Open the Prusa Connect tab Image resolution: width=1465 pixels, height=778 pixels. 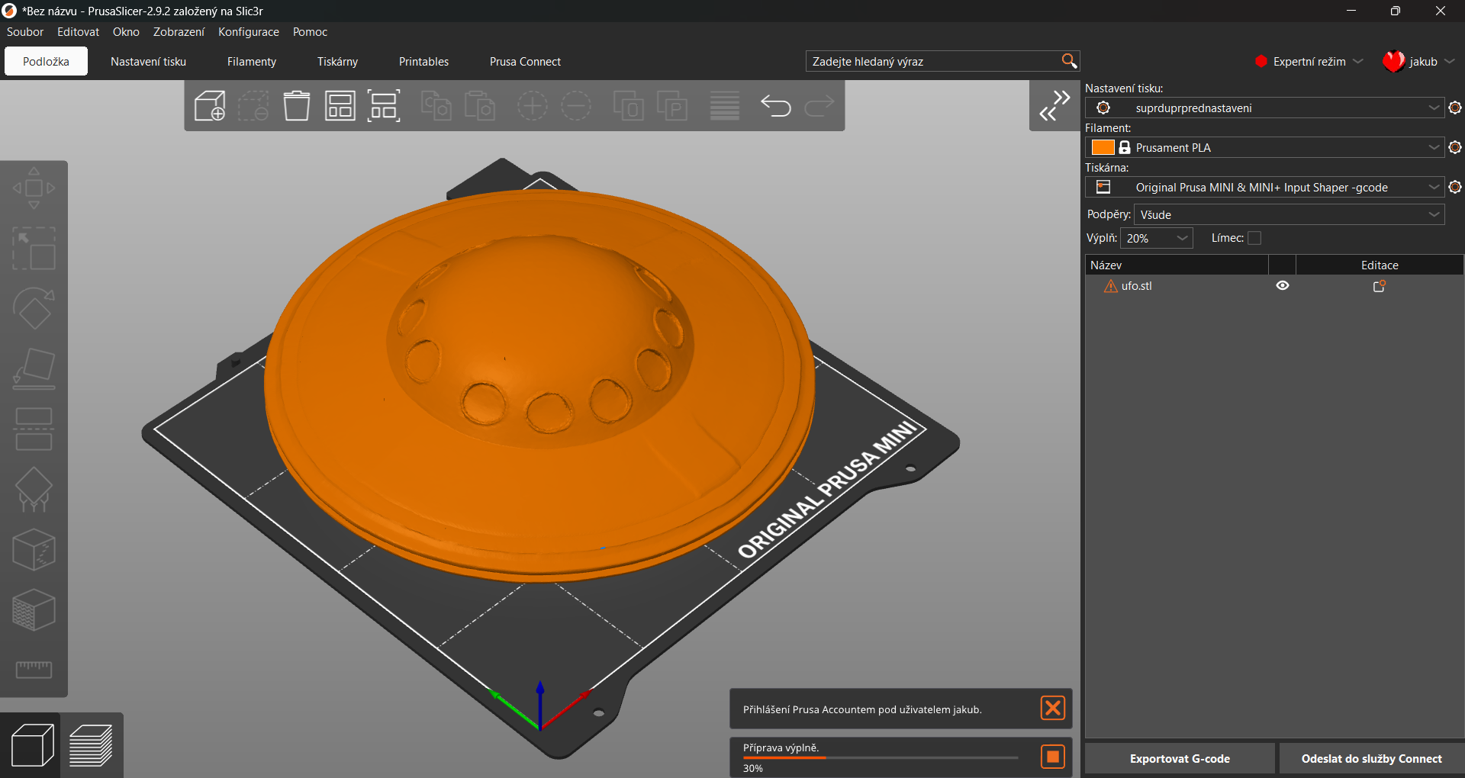(525, 61)
